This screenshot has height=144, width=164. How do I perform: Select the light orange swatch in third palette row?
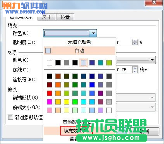click(58, 93)
